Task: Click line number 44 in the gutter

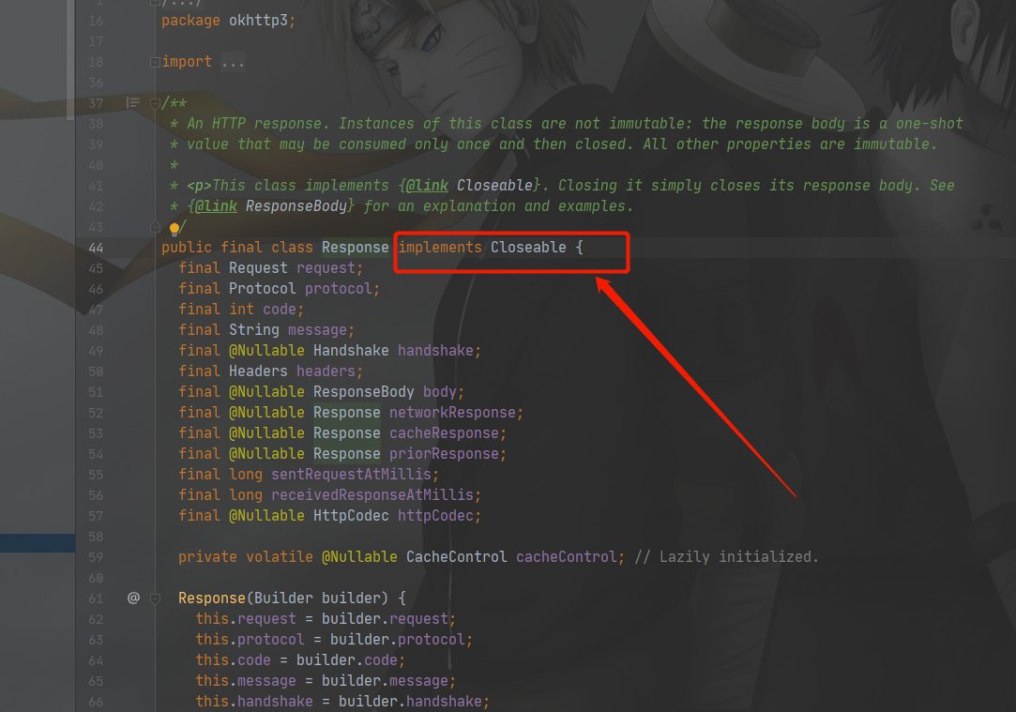Action: click(x=96, y=249)
